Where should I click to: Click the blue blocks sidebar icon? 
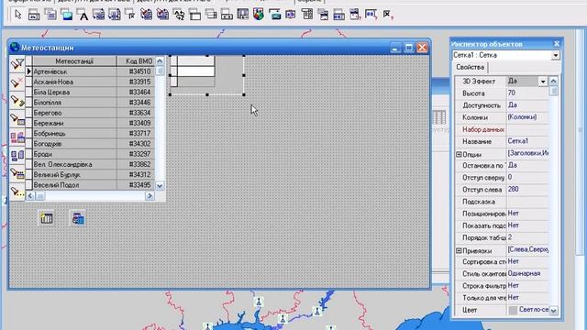coord(17,155)
